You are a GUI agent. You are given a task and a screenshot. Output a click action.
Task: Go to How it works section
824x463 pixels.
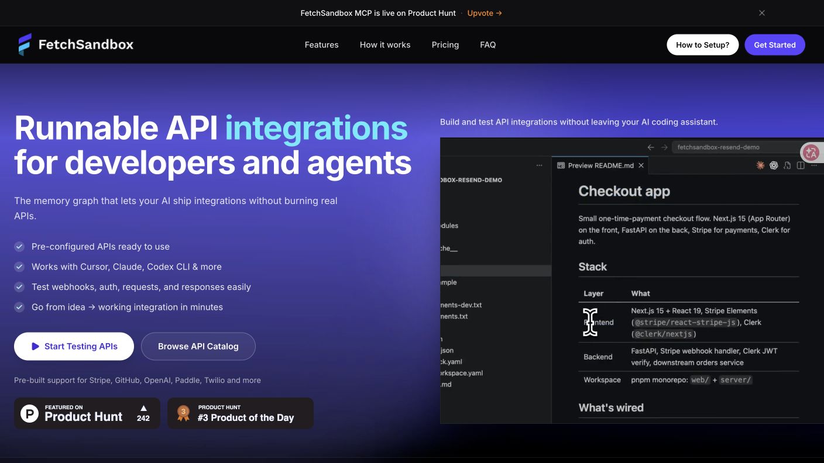385,44
